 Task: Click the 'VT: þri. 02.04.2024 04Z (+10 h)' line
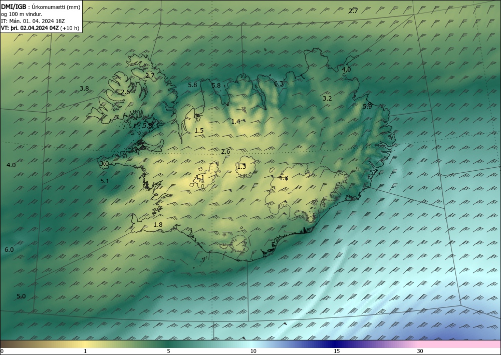pos(40,28)
